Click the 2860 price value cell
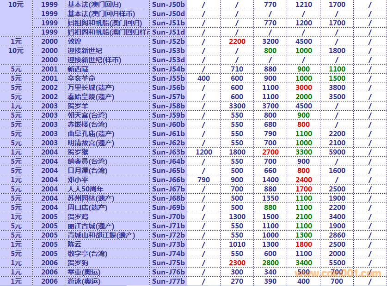This screenshot has height=286, width=387. pos(337,235)
